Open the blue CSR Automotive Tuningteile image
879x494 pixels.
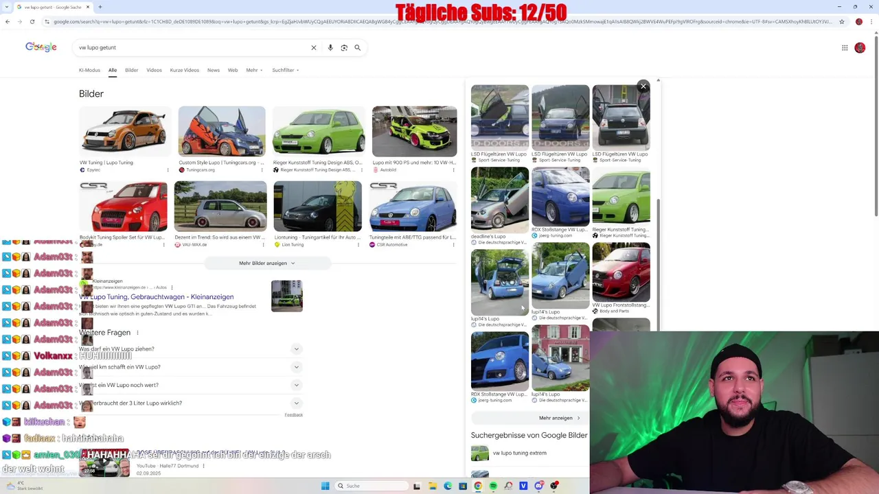(x=413, y=207)
